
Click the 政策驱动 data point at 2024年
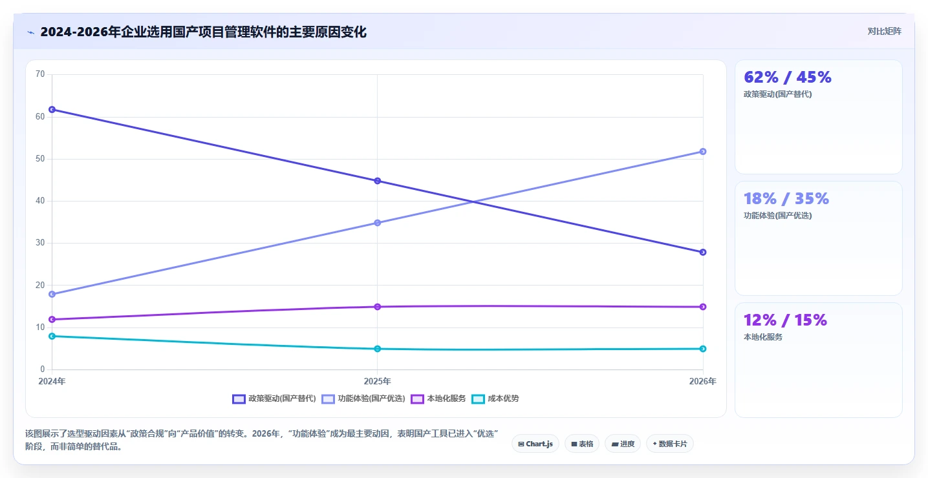click(x=52, y=109)
